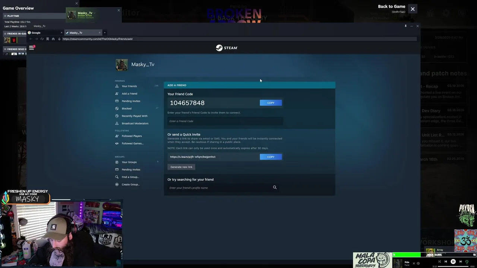Click the Ride album art thumbnail
Viewport: 477px width, 268px height.
pyautogui.click(x=398, y=263)
